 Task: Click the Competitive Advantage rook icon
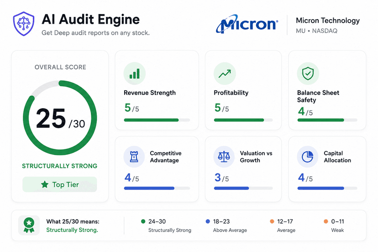(x=134, y=157)
